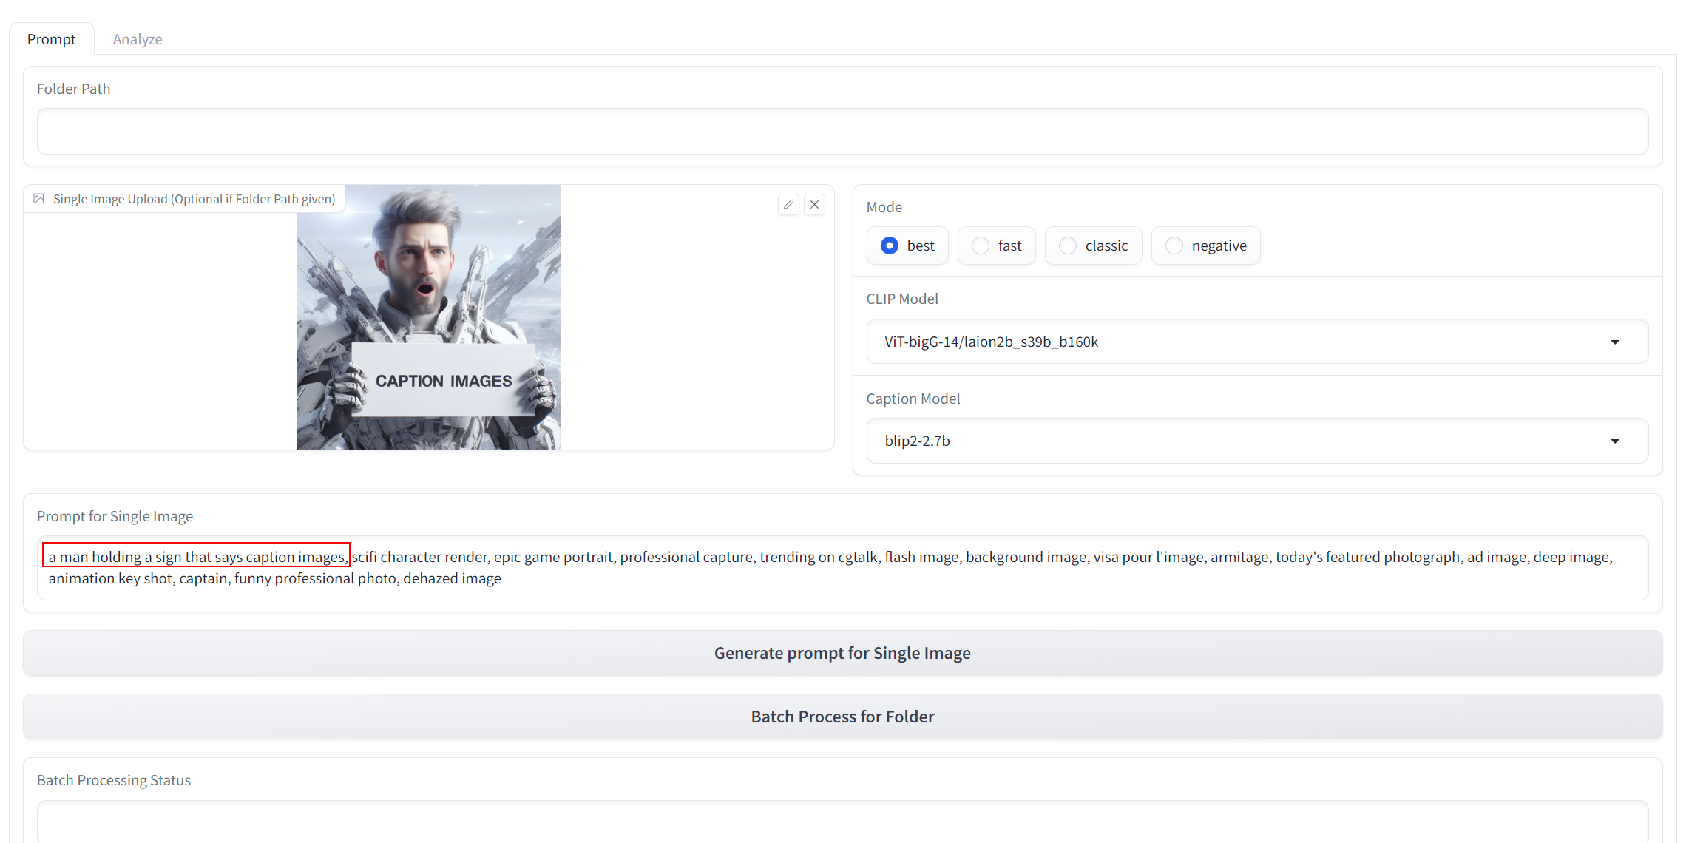Click the Mode section label
Viewport: 1706px width, 843px height.
(x=884, y=207)
